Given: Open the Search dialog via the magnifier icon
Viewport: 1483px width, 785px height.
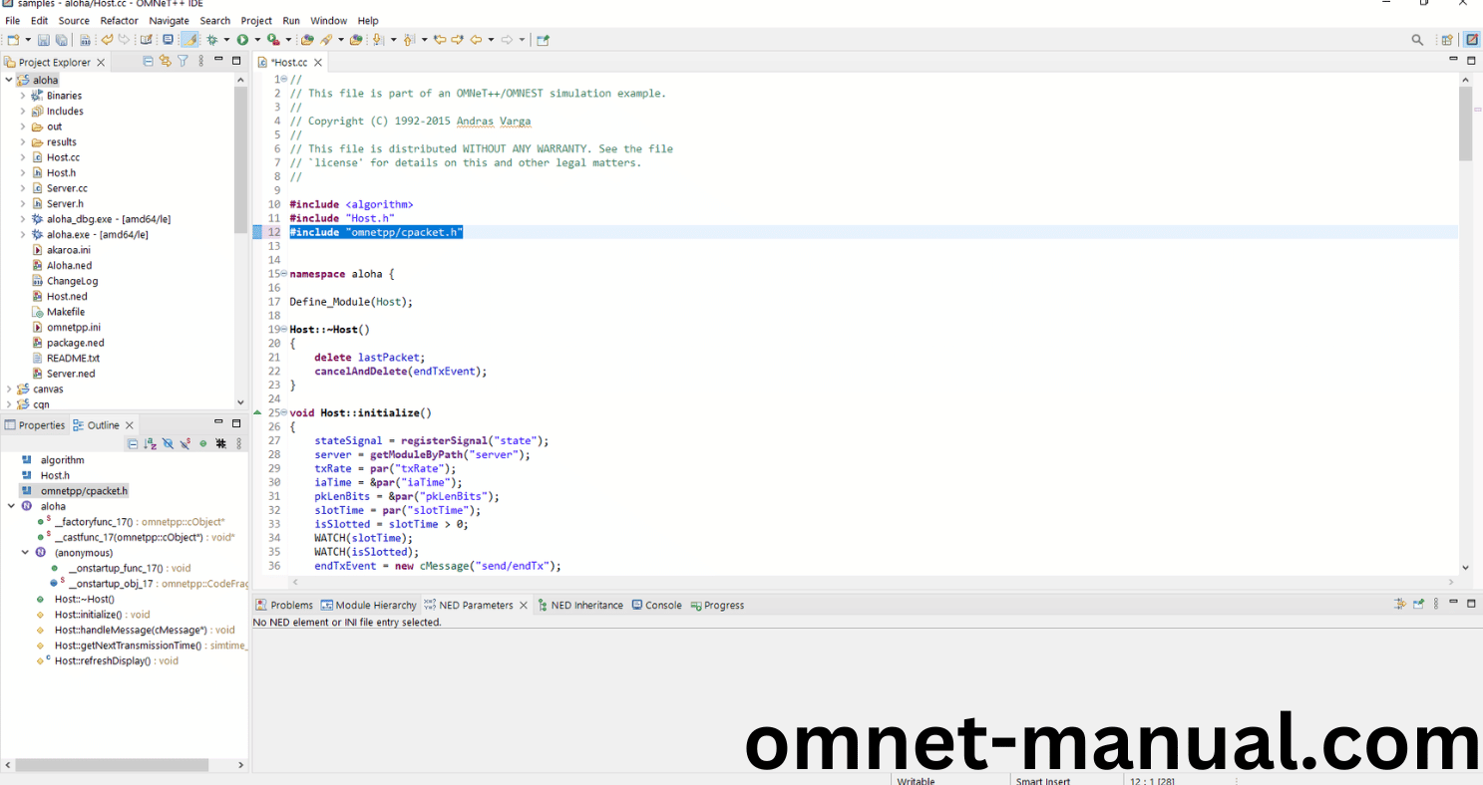Looking at the screenshot, I should (x=1417, y=40).
